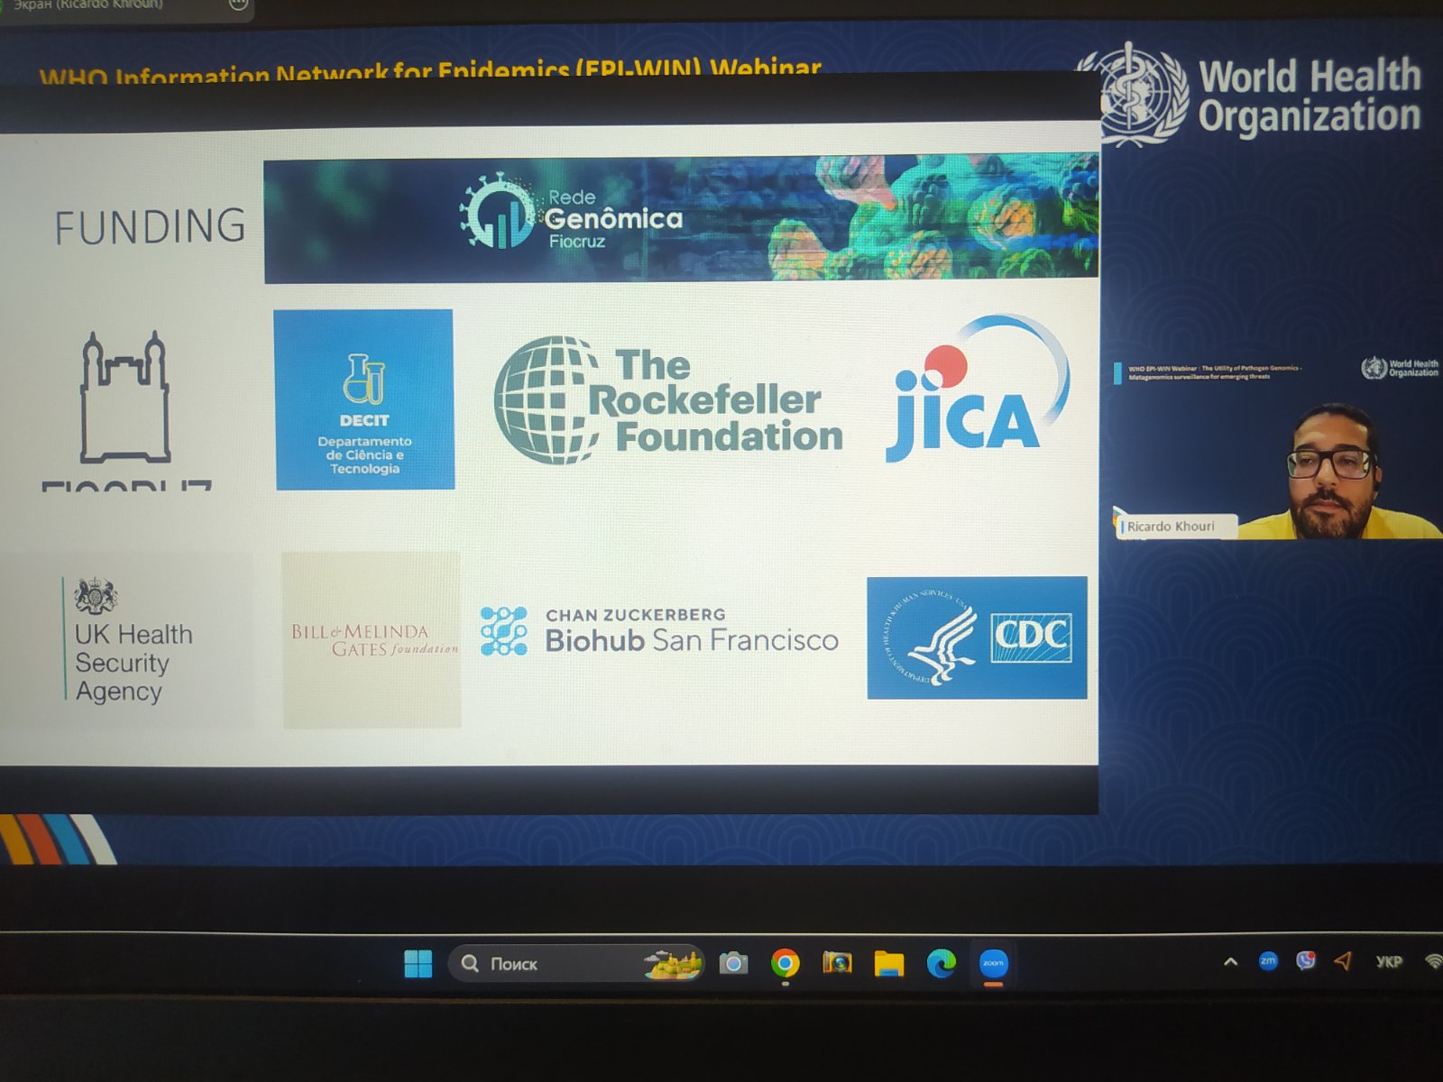Click the location arrow tray icon
Viewport: 1443px width, 1082px height.
[x=1343, y=961]
